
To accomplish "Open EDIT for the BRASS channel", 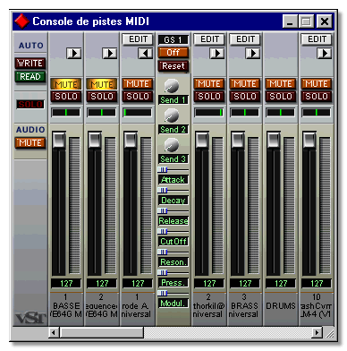I will click(245, 39).
